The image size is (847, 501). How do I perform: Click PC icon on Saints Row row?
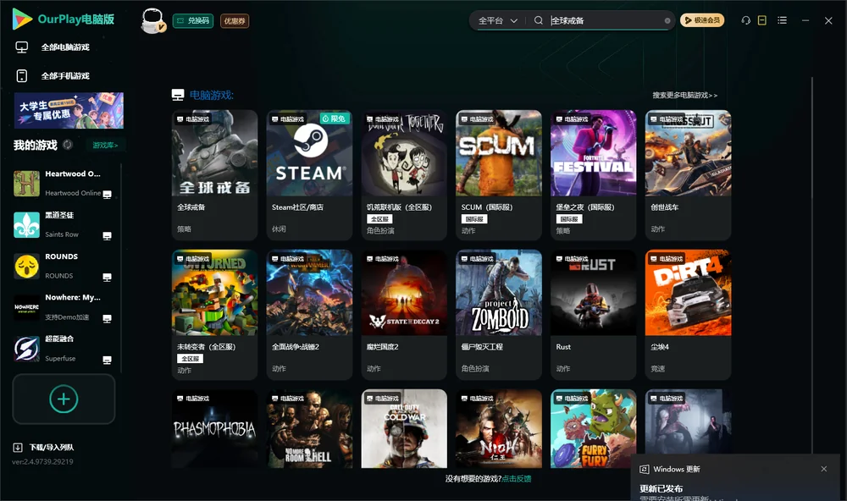pyautogui.click(x=107, y=236)
